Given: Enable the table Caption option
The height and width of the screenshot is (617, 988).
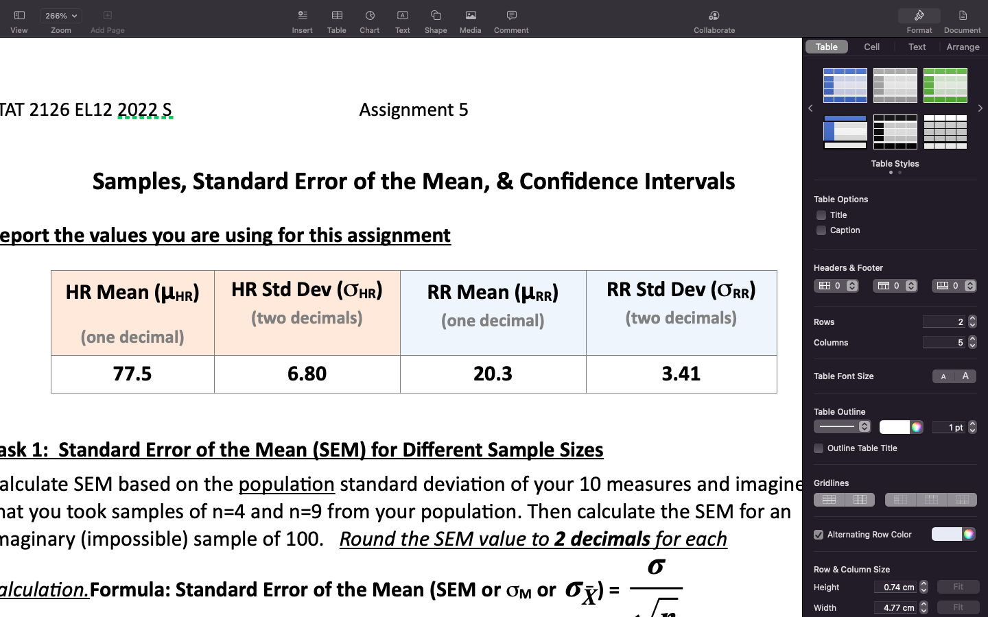Looking at the screenshot, I should coord(821,230).
